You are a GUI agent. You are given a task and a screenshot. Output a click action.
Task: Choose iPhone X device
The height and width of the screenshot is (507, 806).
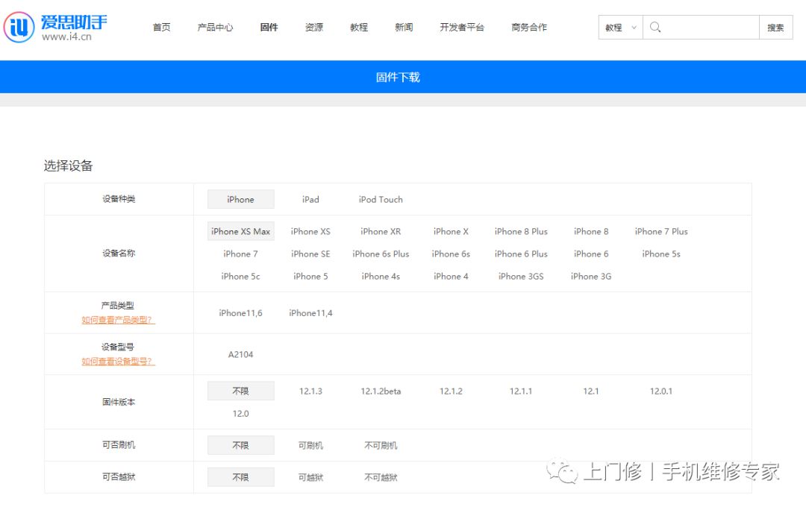point(451,231)
